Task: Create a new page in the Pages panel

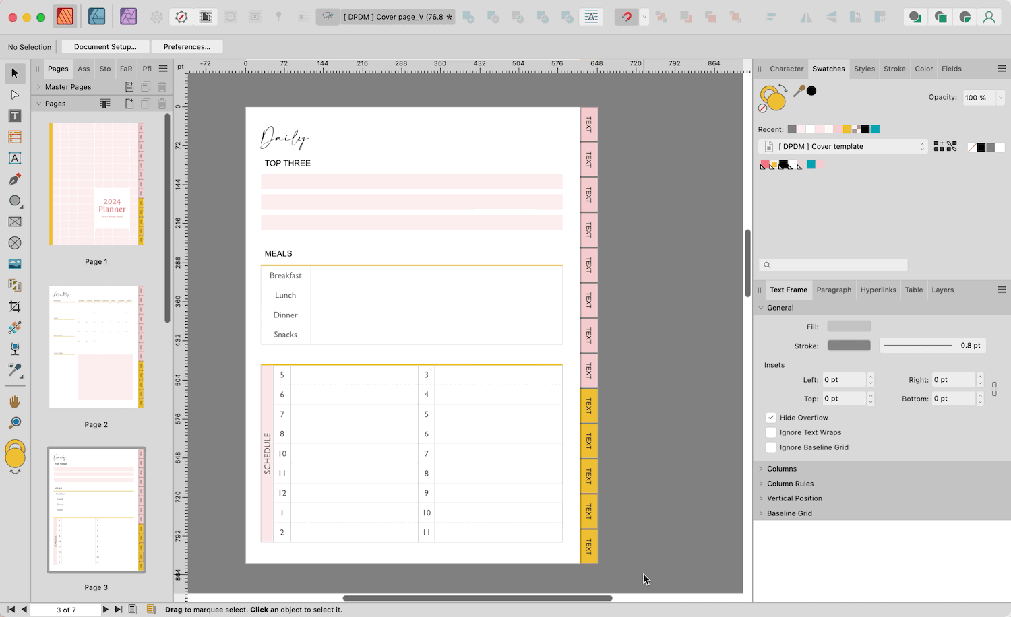Action: coord(130,103)
